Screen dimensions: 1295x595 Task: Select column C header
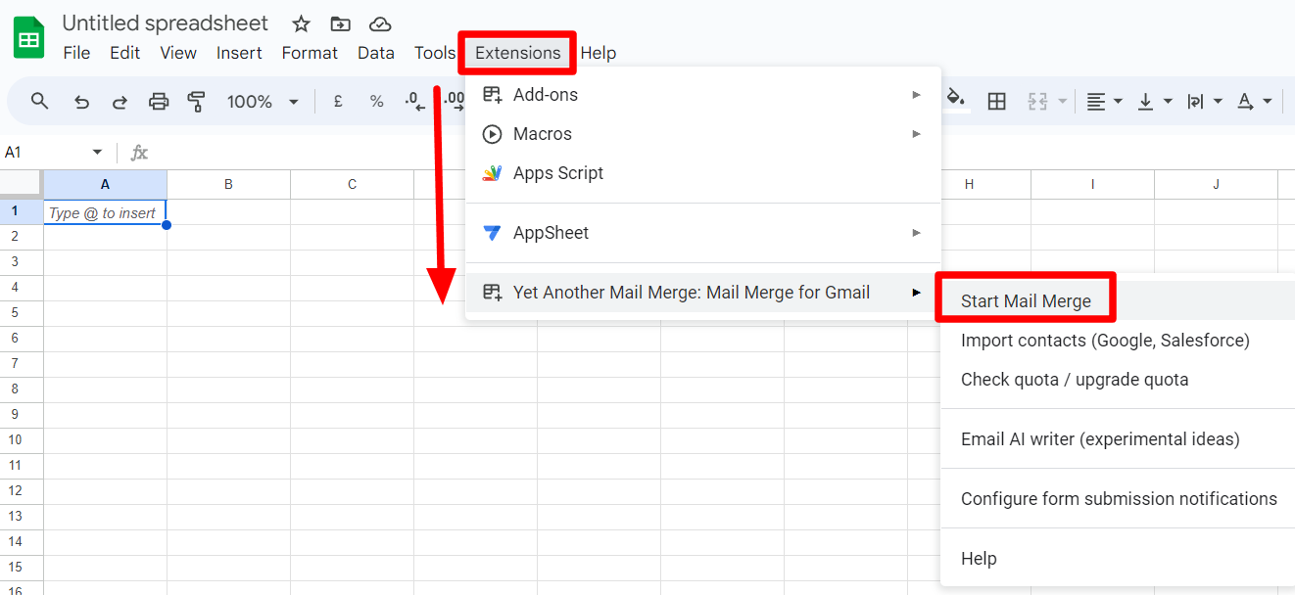point(352,184)
